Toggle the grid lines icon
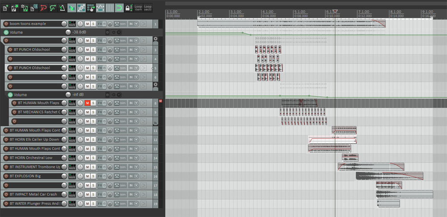This screenshot has width=447, height=217. pos(110,8)
